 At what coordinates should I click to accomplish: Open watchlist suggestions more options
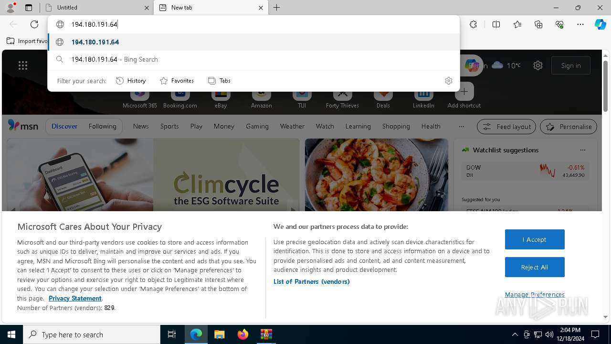click(x=582, y=150)
